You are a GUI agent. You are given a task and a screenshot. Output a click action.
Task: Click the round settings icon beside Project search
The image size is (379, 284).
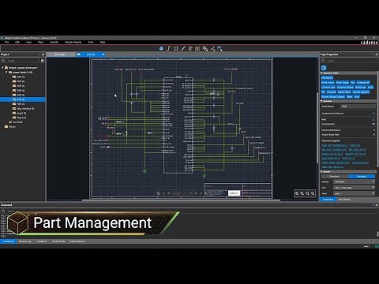42,61
